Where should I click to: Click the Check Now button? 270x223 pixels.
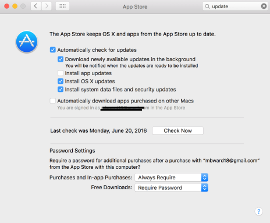coord(178,130)
